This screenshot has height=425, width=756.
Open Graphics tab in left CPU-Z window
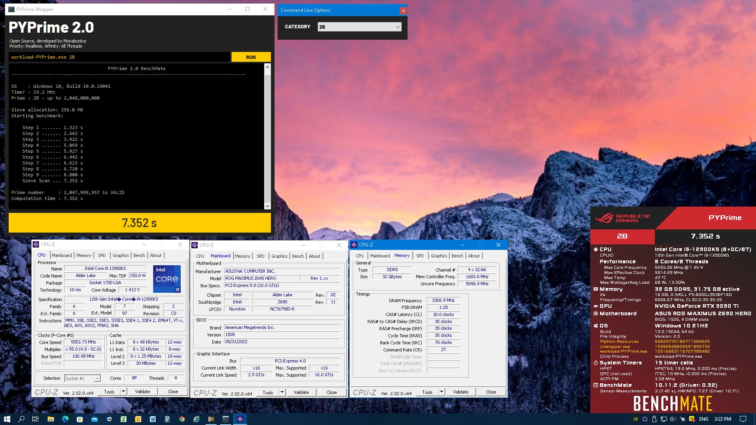click(120, 255)
